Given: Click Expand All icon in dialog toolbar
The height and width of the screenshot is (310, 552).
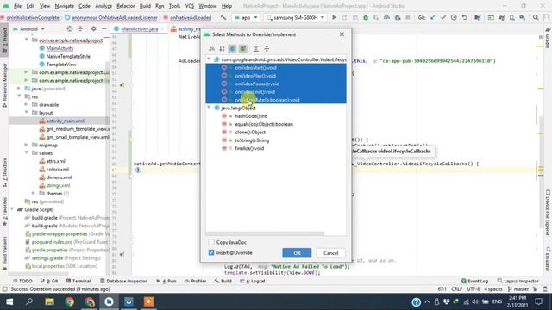Looking at the screenshot, I should coord(256,48).
